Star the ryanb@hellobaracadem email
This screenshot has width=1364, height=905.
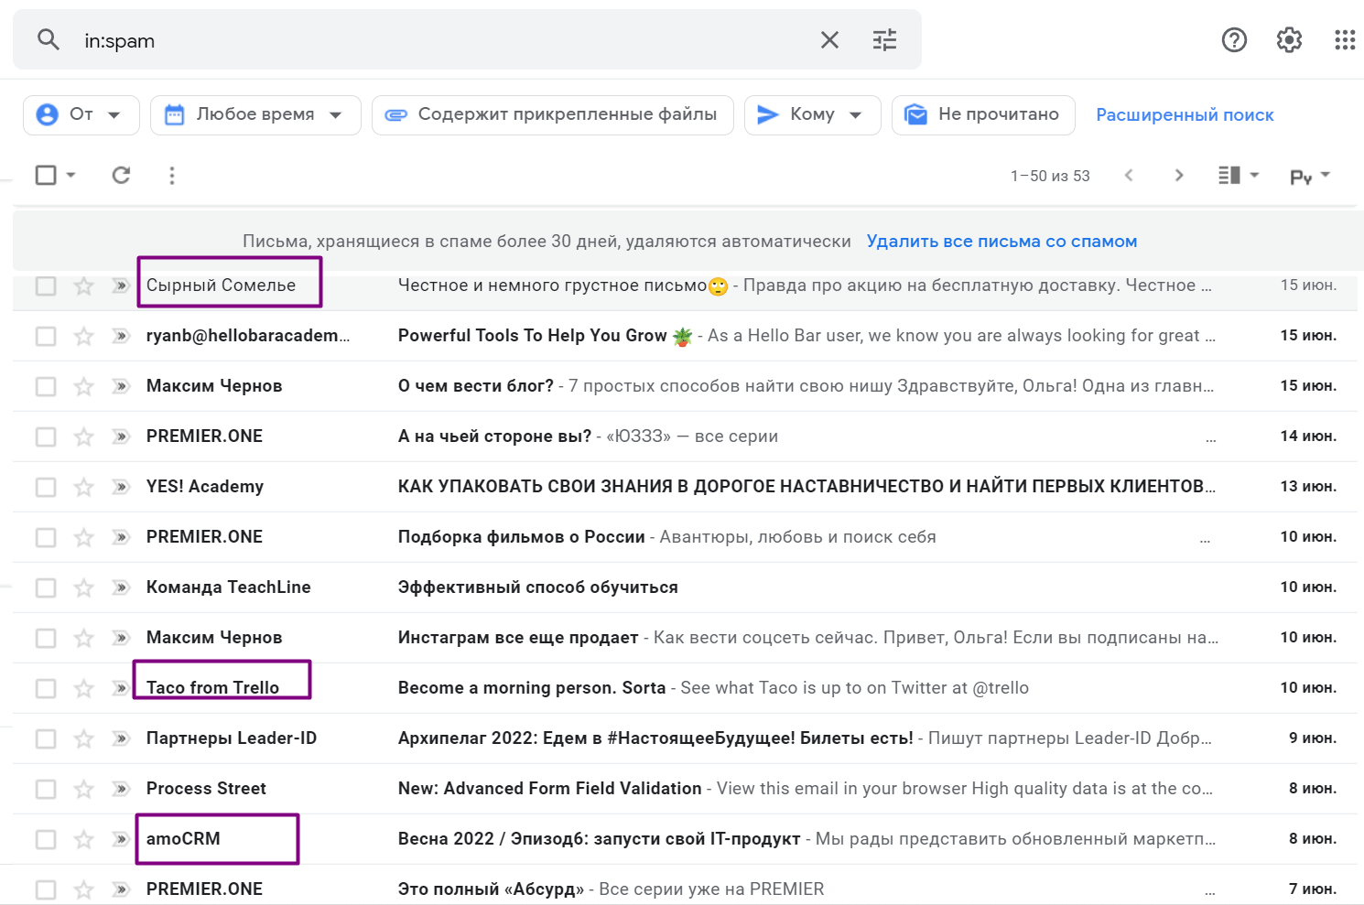[x=83, y=336]
